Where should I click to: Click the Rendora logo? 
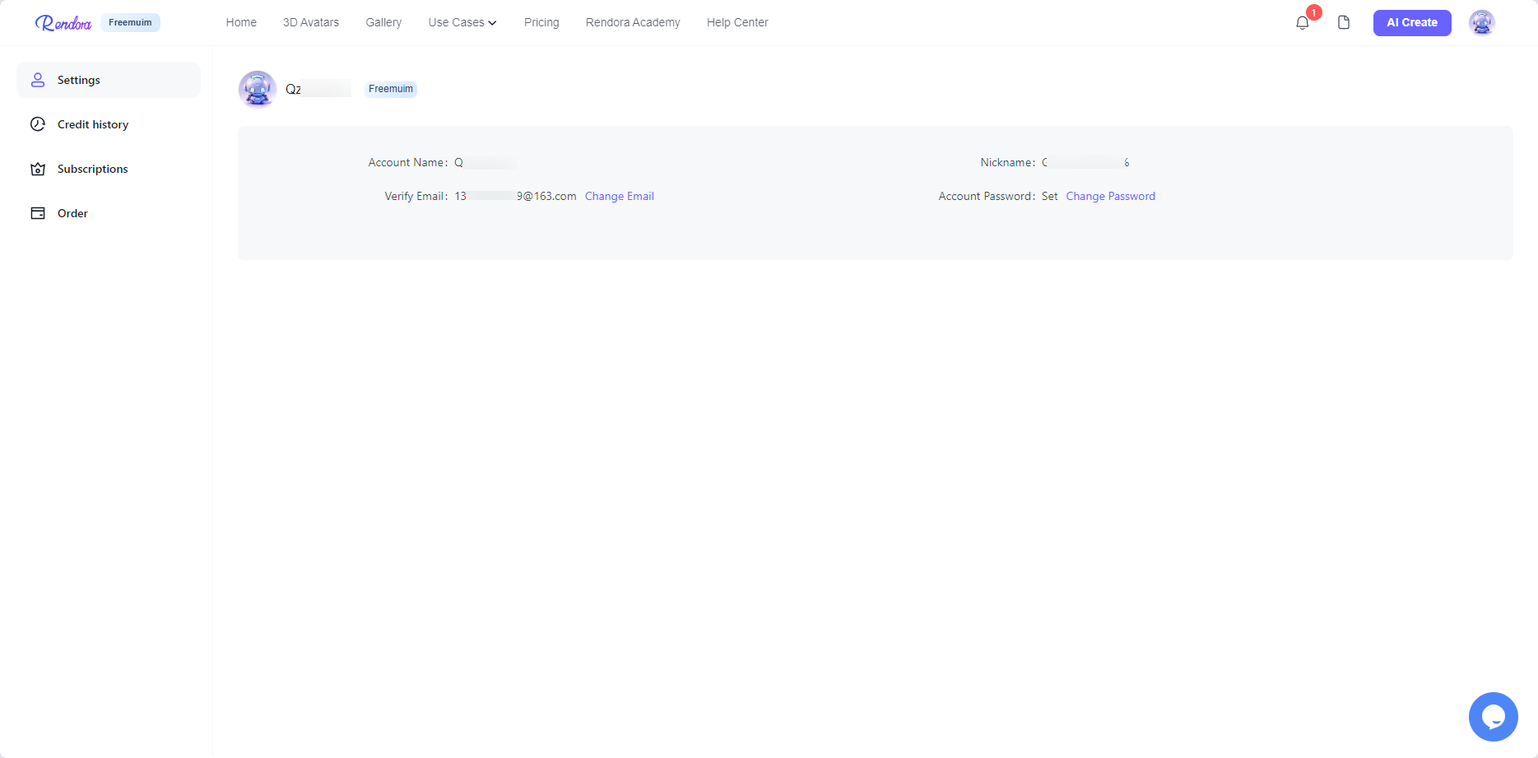63,23
